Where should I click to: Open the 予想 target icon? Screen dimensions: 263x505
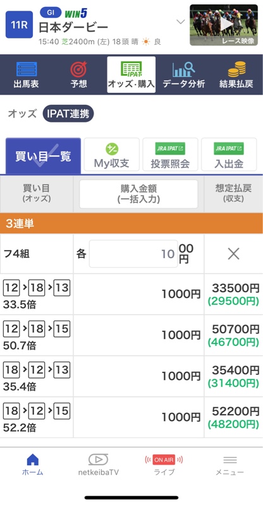(x=79, y=69)
